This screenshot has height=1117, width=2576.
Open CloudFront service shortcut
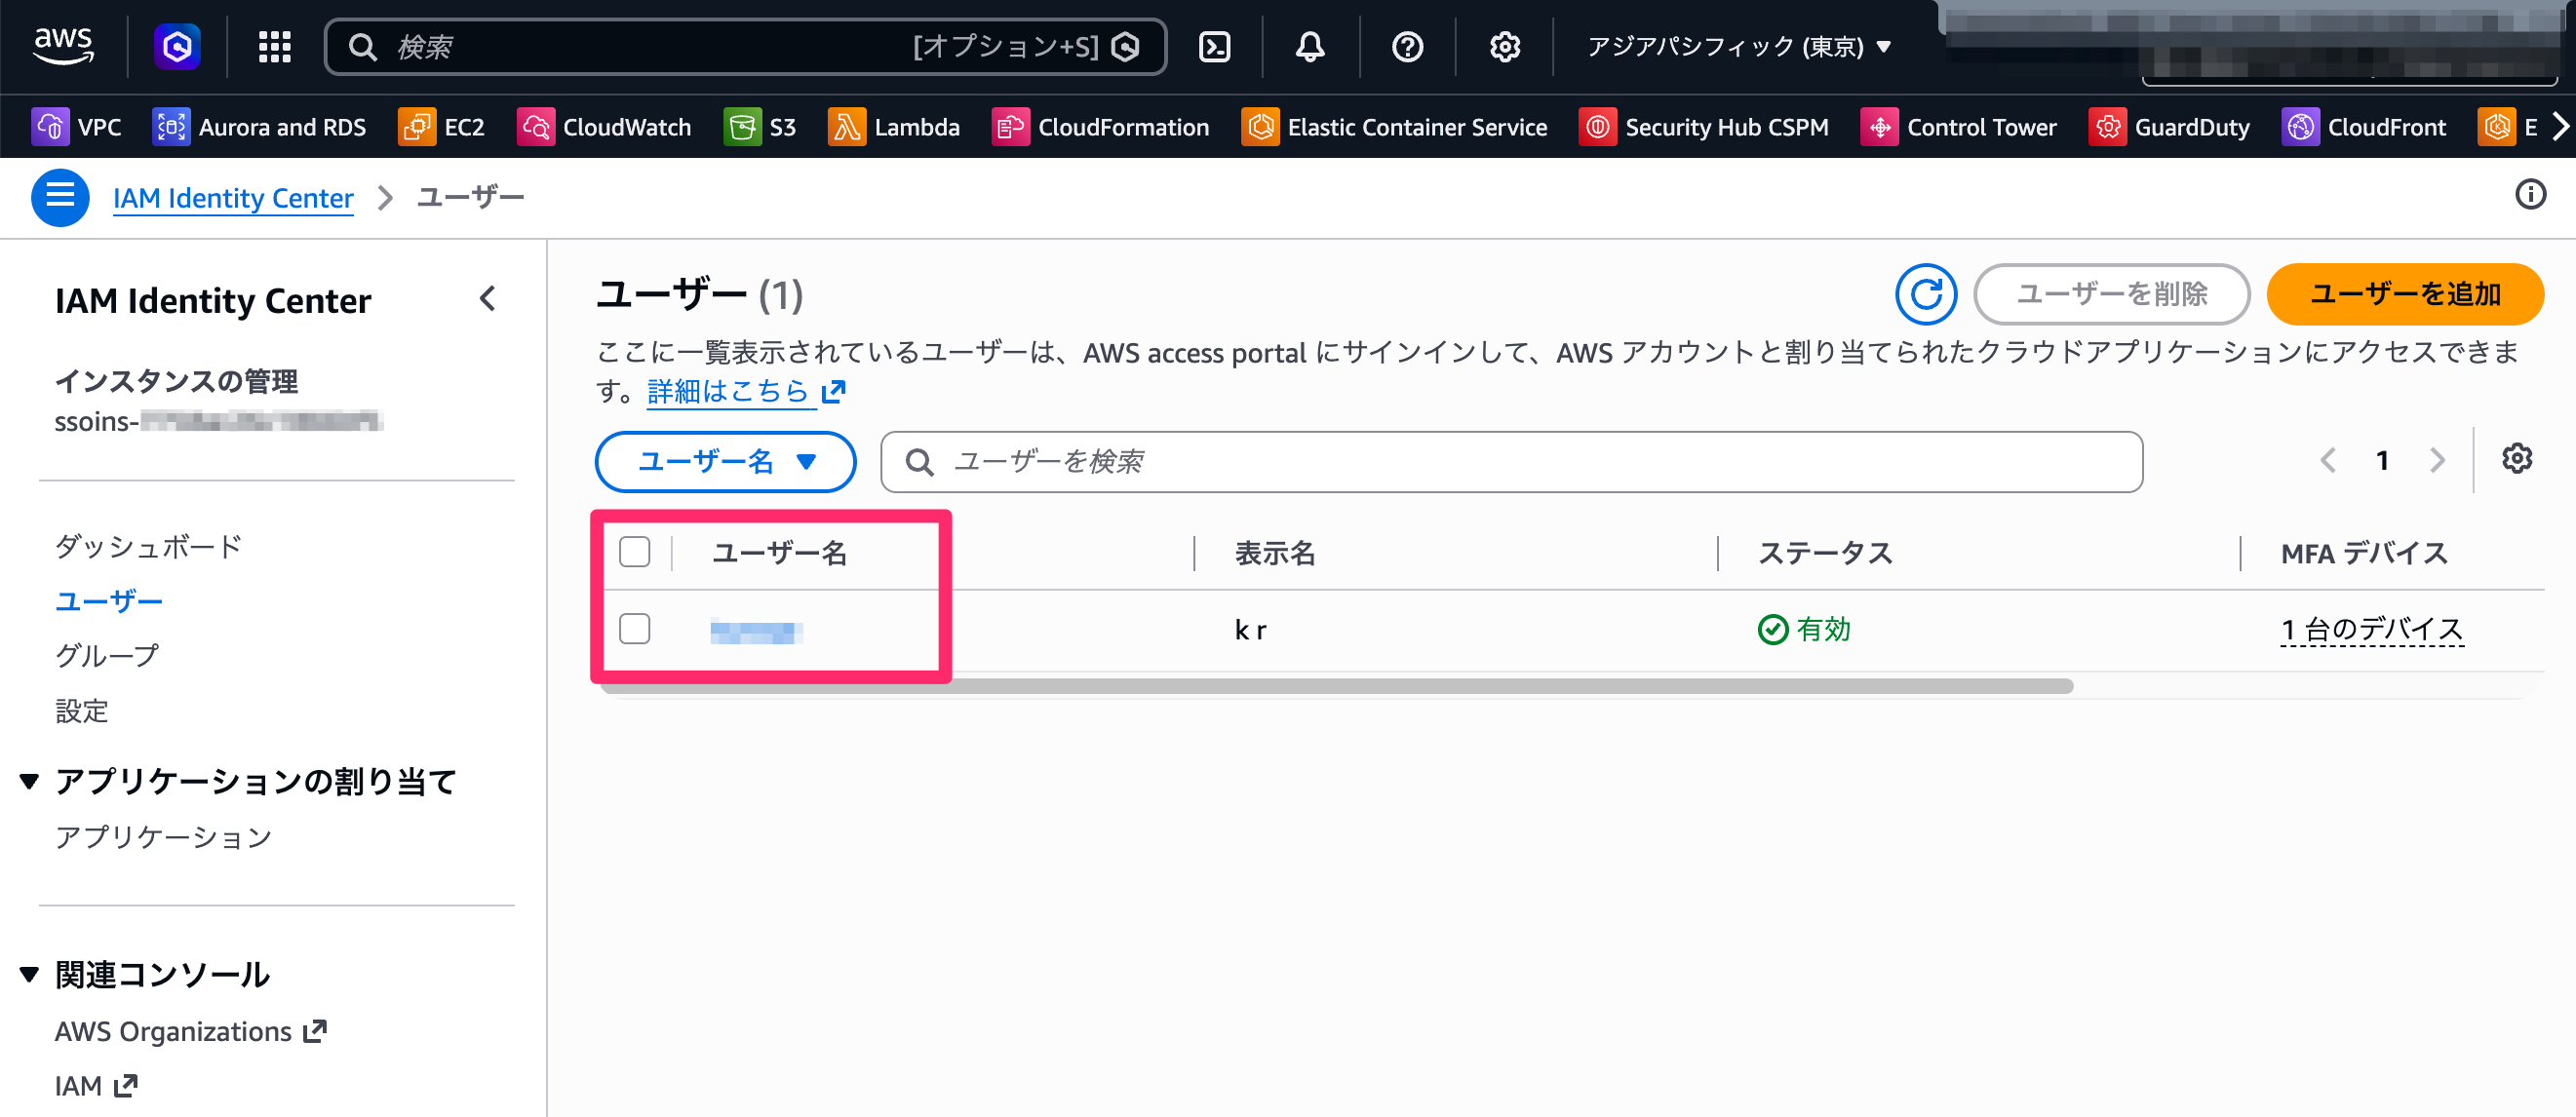[2364, 127]
